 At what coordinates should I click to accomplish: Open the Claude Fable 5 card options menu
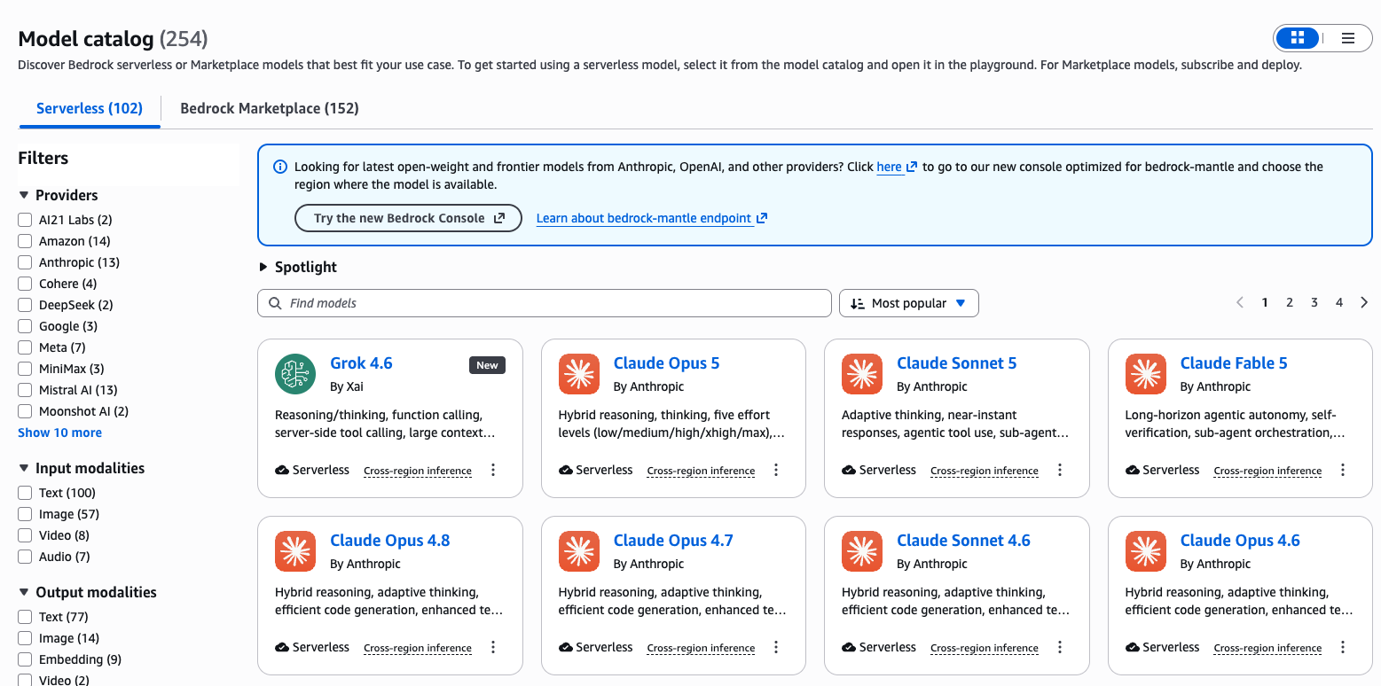1343,471
